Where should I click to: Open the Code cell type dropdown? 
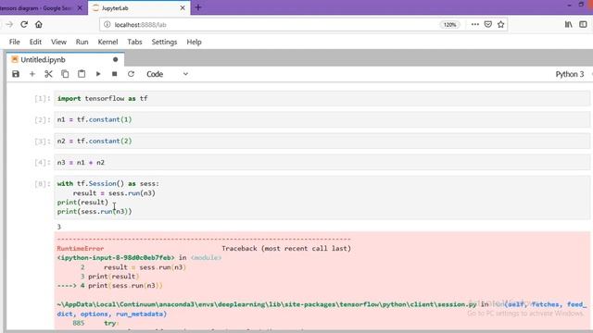167,74
